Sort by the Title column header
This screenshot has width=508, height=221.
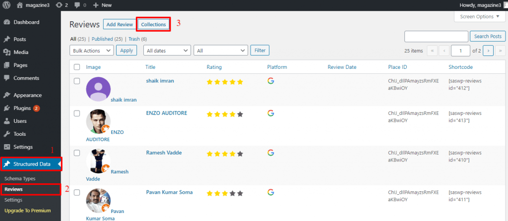[x=150, y=67]
